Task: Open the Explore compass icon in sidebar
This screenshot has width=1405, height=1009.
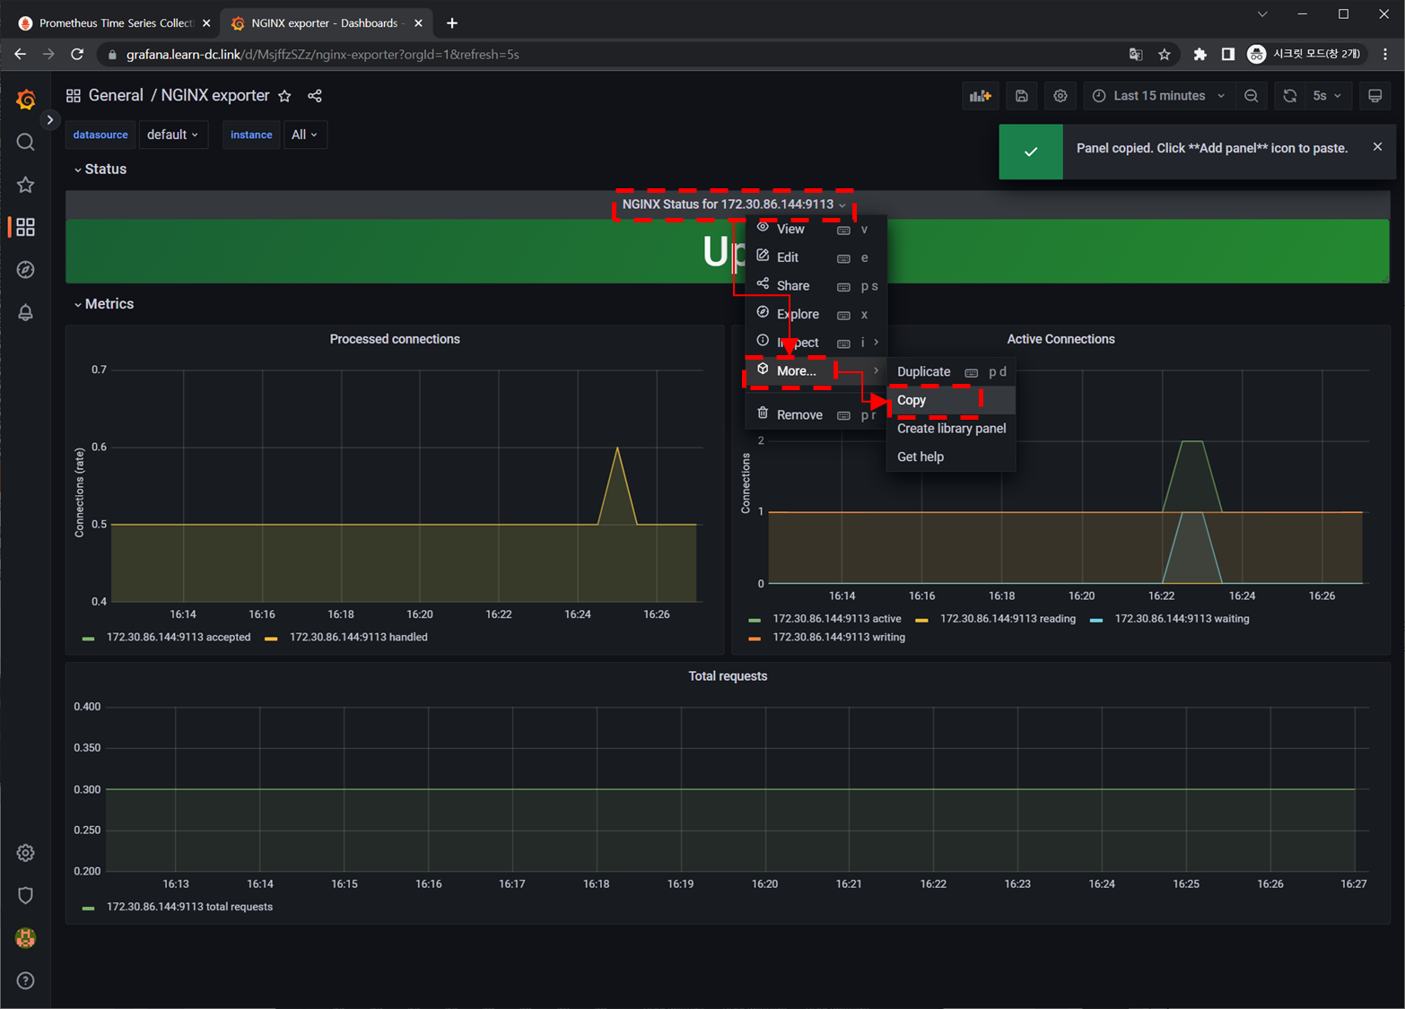Action: [25, 270]
